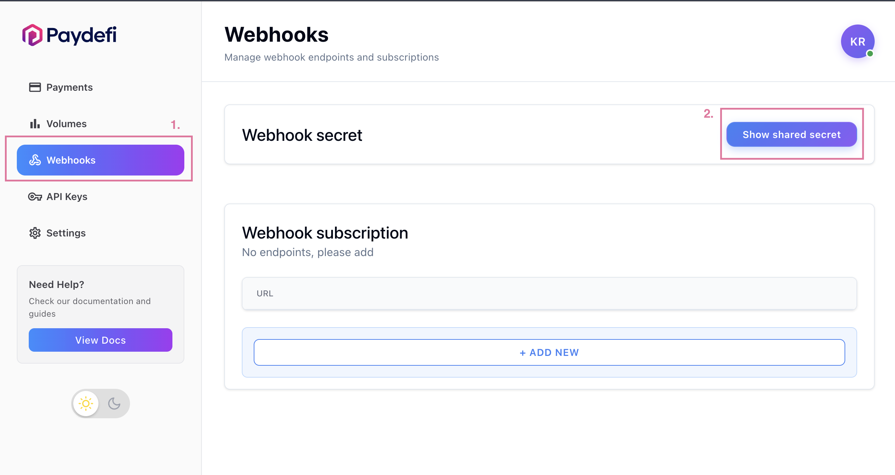Screen dimensions: 895x475
Task: Switch theme using the appearance toggle
Action: (100, 403)
